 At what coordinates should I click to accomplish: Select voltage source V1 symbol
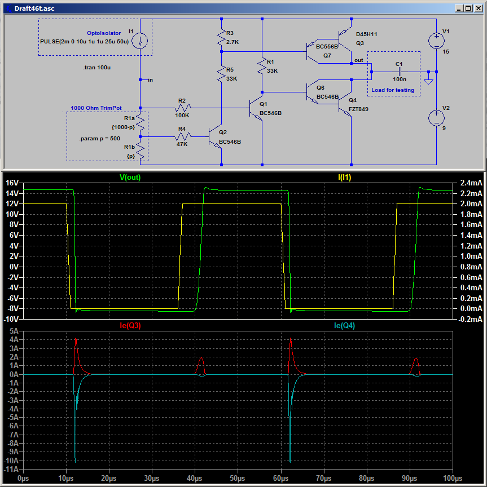436,41
